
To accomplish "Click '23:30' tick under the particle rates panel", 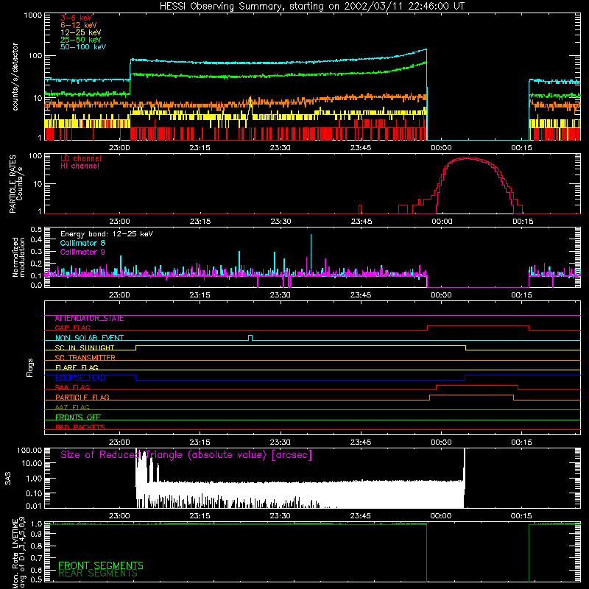I will click(x=281, y=222).
